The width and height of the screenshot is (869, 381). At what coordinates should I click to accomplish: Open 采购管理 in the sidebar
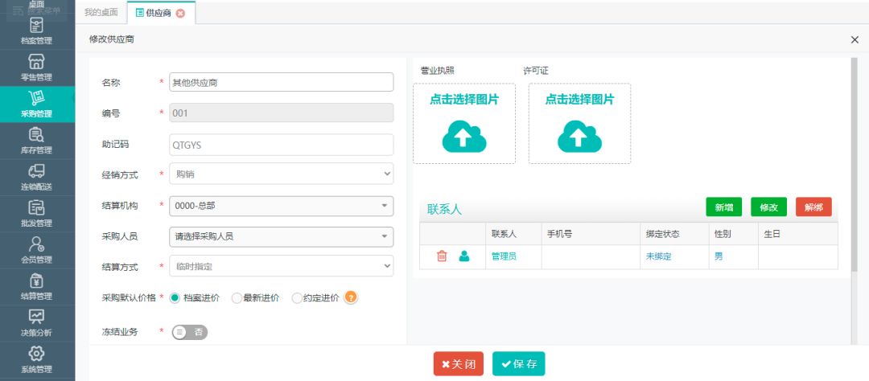[x=36, y=104]
